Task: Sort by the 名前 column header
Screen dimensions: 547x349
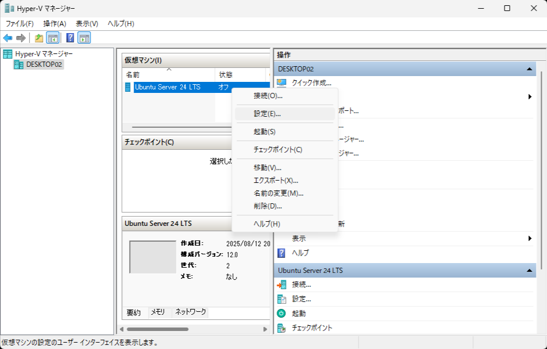Action: click(x=169, y=74)
